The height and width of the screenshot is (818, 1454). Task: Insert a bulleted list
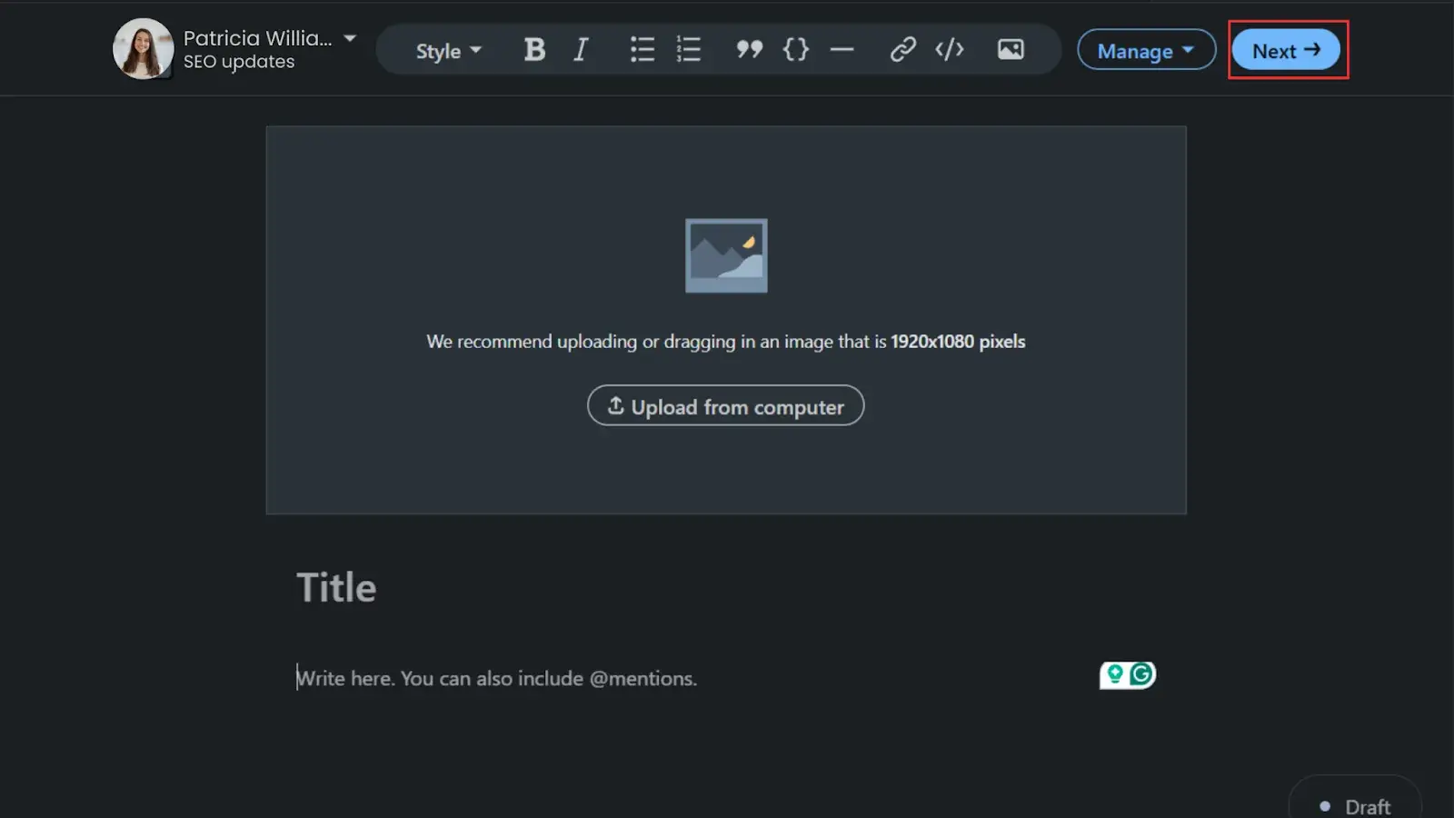642,50
